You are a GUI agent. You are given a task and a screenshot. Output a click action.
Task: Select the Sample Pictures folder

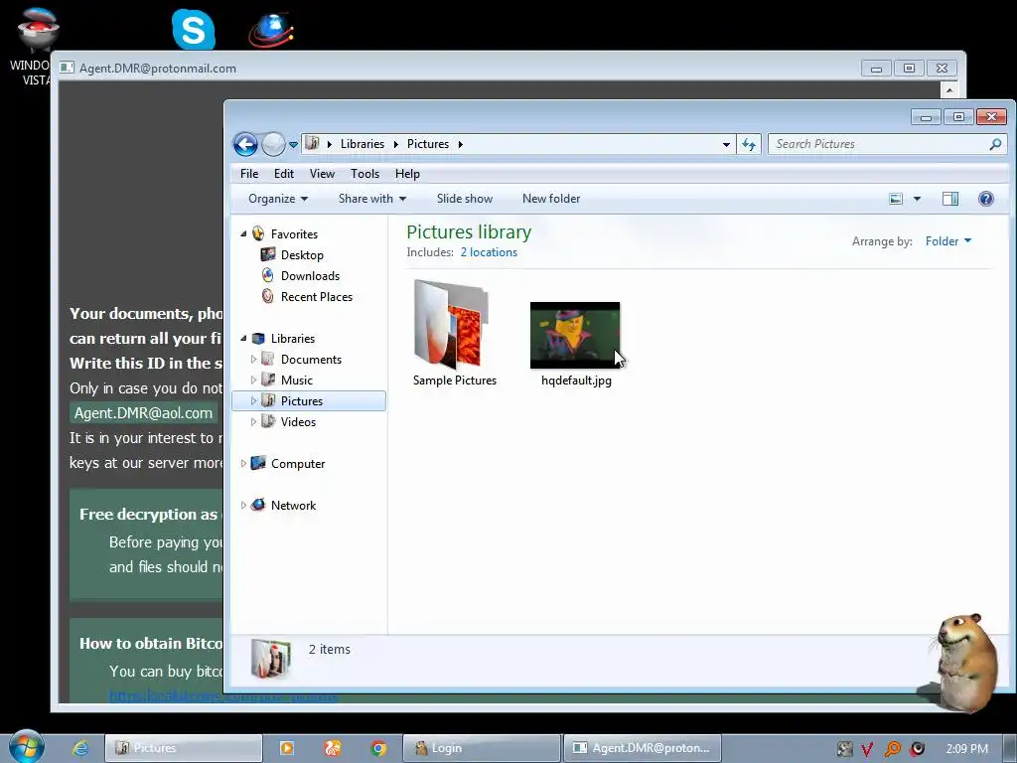click(x=454, y=333)
